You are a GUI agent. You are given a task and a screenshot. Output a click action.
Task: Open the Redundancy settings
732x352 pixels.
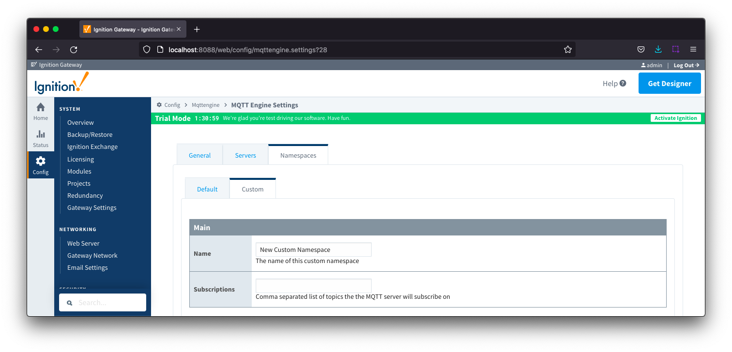click(x=85, y=195)
